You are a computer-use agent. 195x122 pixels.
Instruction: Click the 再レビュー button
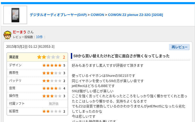click(179, 47)
